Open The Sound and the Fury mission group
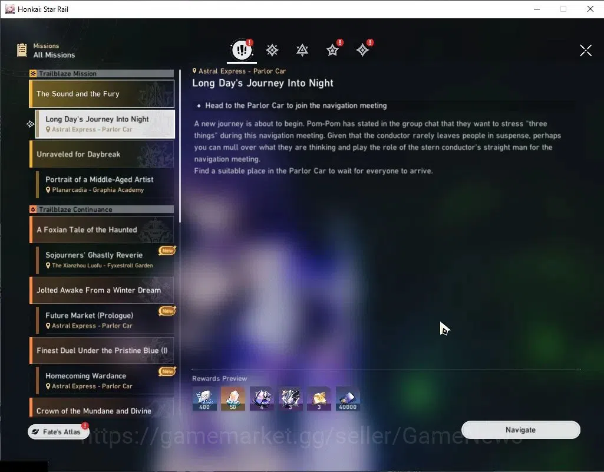This screenshot has height=472, width=604. (102, 94)
